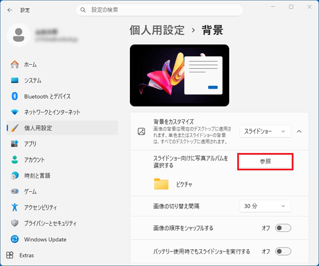Click the ピクチャ folder name

184,184
